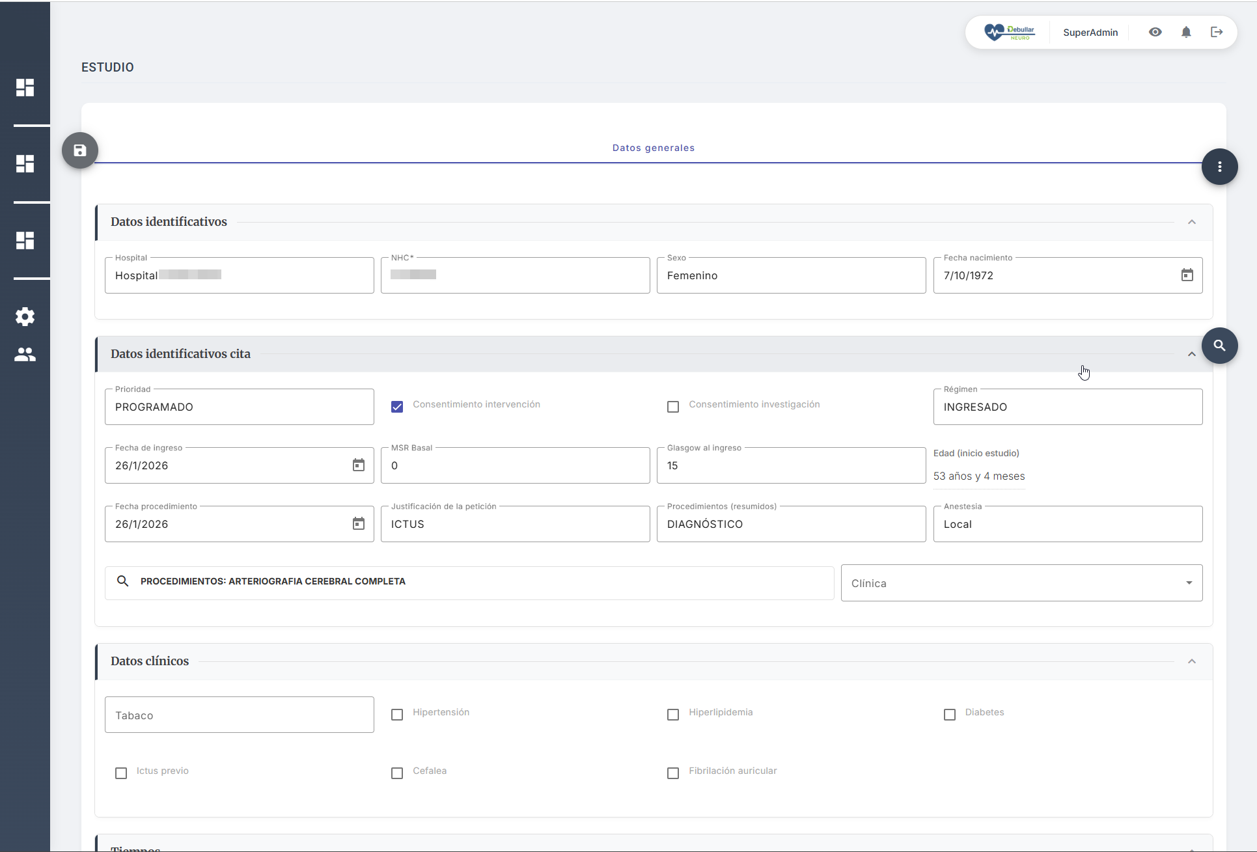The height and width of the screenshot is (852, 1257).
Task: Collapse the Datos clínicos section
Action: click(x=1191, y=661)
